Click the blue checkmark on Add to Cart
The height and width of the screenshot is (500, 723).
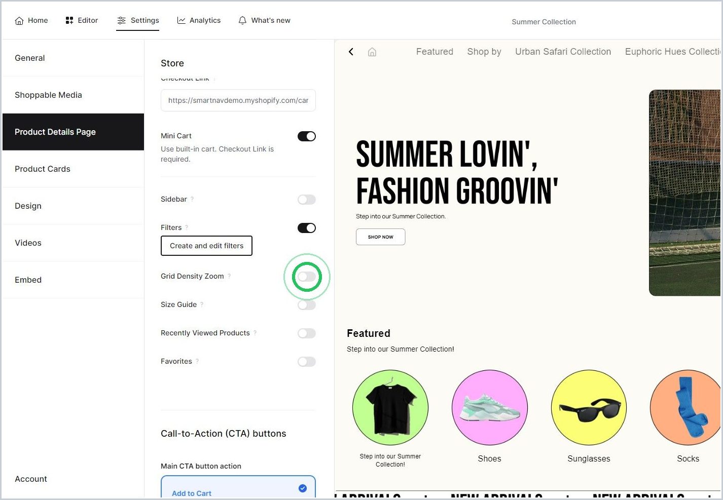point(303,488)
